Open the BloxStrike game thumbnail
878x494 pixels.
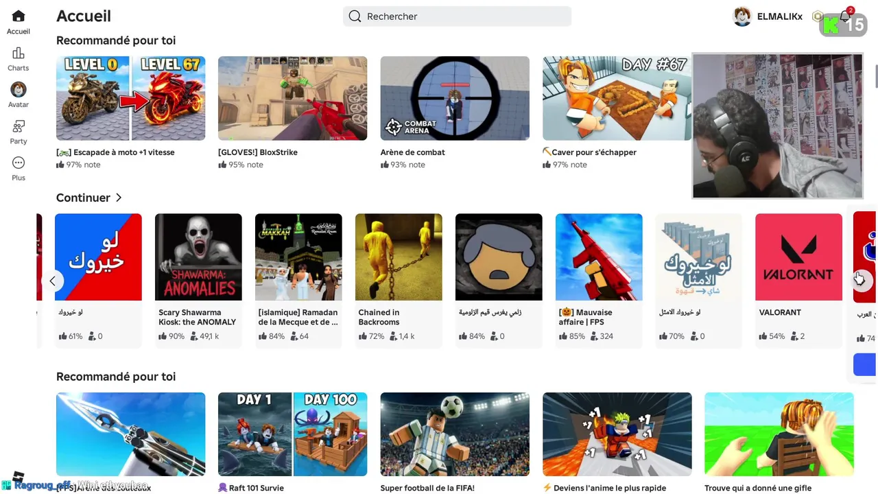coord(292,98)
